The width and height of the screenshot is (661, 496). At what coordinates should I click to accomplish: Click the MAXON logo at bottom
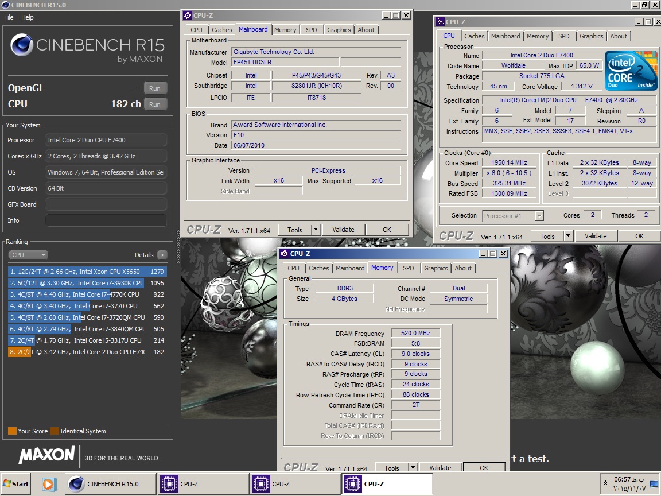point(47,455)
